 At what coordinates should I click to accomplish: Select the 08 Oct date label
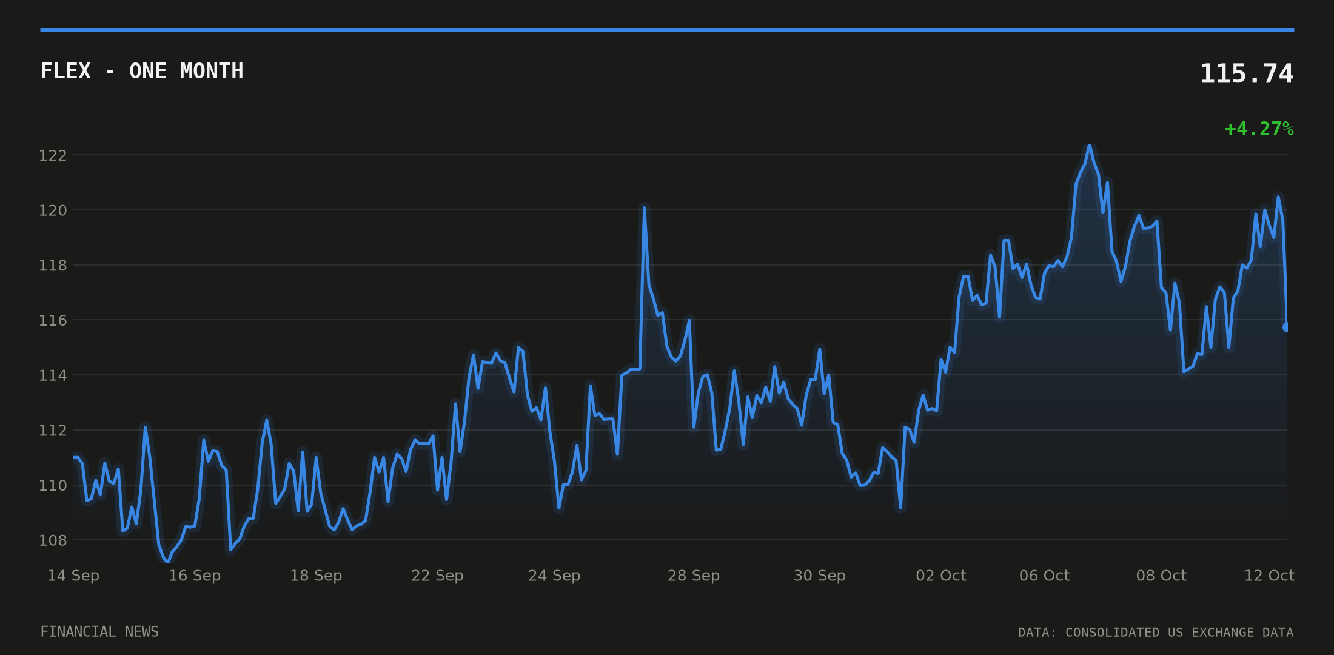[x=1161, y=576]
